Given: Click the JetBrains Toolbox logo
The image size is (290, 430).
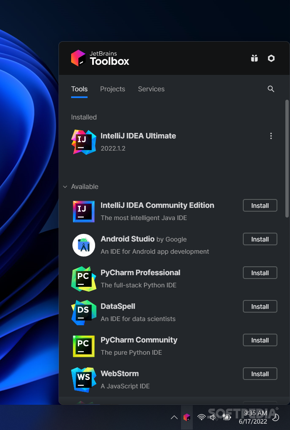Looking at the screenshot, I should coord(100,58).
